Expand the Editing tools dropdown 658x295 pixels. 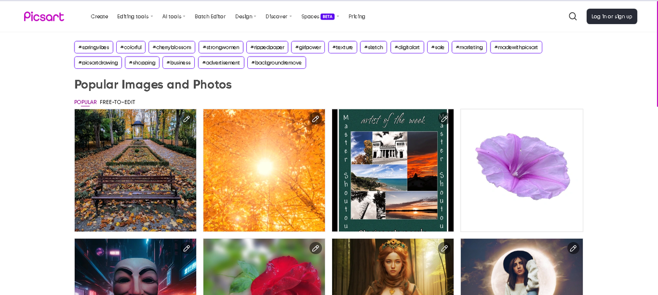135,16
